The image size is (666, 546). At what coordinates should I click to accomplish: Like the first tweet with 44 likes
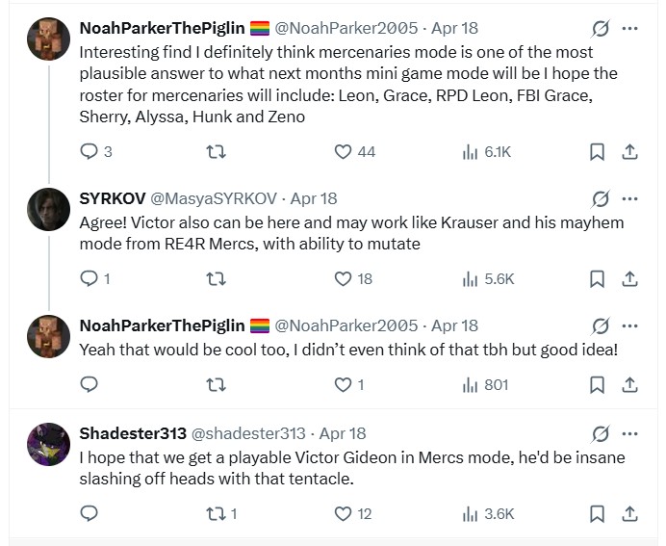[344, 151]
